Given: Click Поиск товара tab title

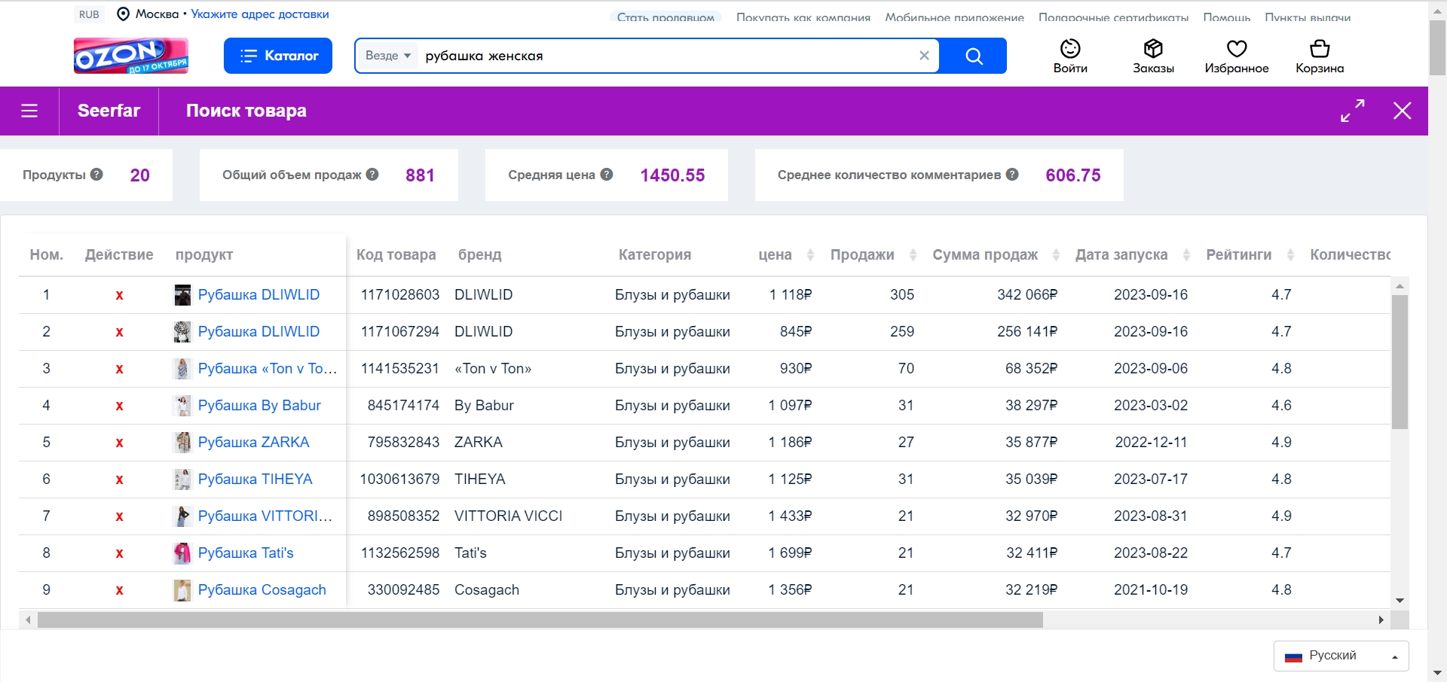Looking at the screenshot, I should [x=246, y=111].
